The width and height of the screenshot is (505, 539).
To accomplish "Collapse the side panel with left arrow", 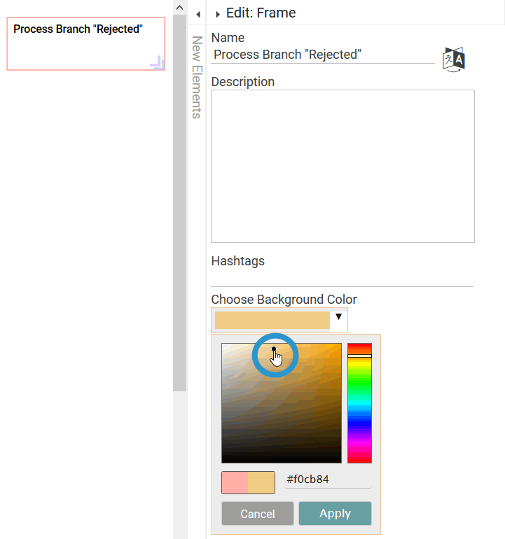I will tap(198, 14).
